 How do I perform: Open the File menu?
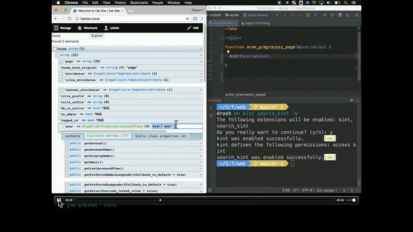click(85, 3)
